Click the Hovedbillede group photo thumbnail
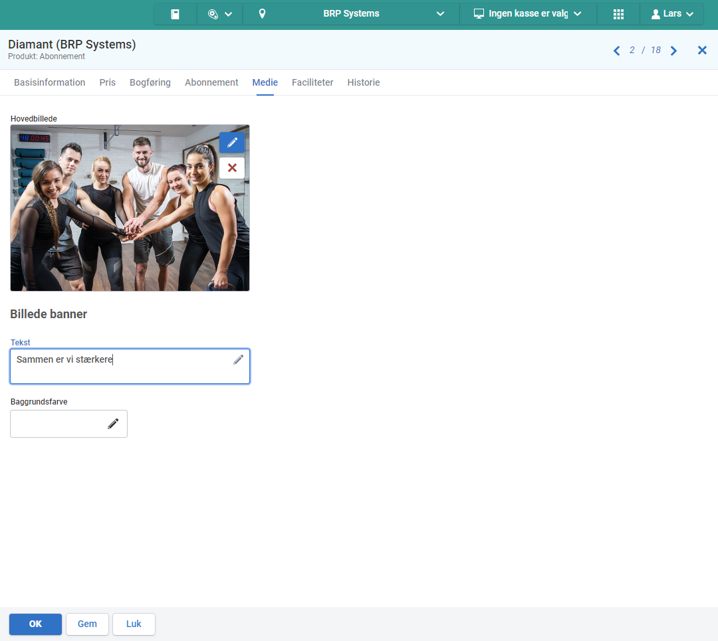 (130, 208)
